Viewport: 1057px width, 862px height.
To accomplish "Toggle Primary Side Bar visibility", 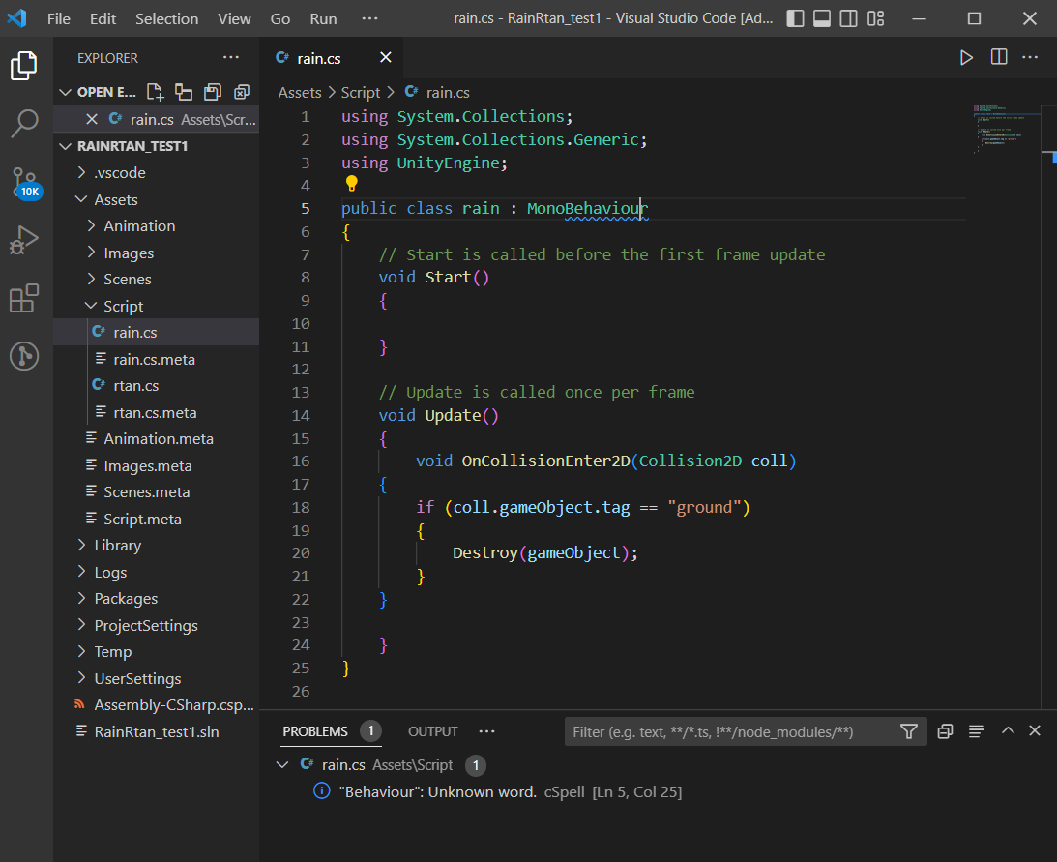I will (796, 18).
